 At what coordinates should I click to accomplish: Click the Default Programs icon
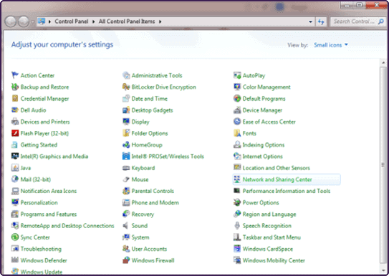[237, 98]
